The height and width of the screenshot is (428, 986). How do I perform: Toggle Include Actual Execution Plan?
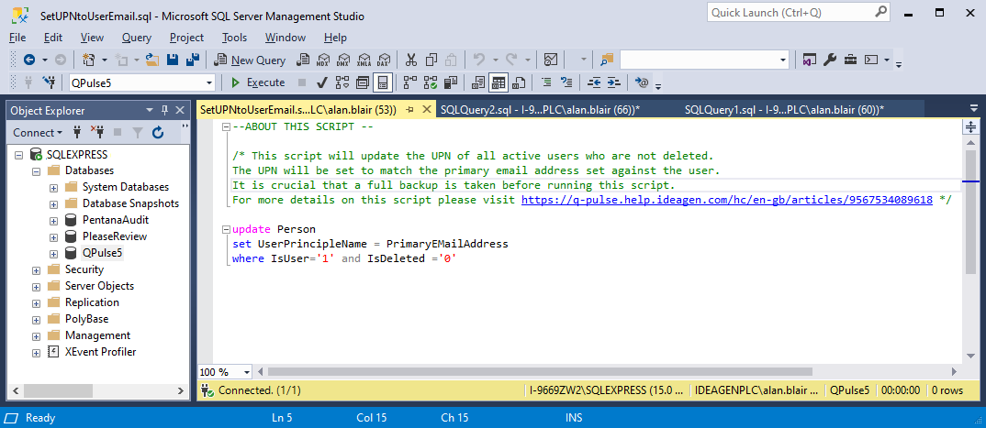(x=410, y=82)
